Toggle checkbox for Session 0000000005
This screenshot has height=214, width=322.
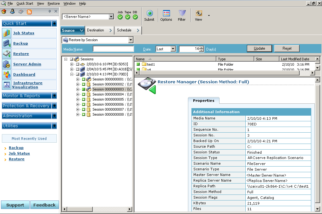point(84,99)
